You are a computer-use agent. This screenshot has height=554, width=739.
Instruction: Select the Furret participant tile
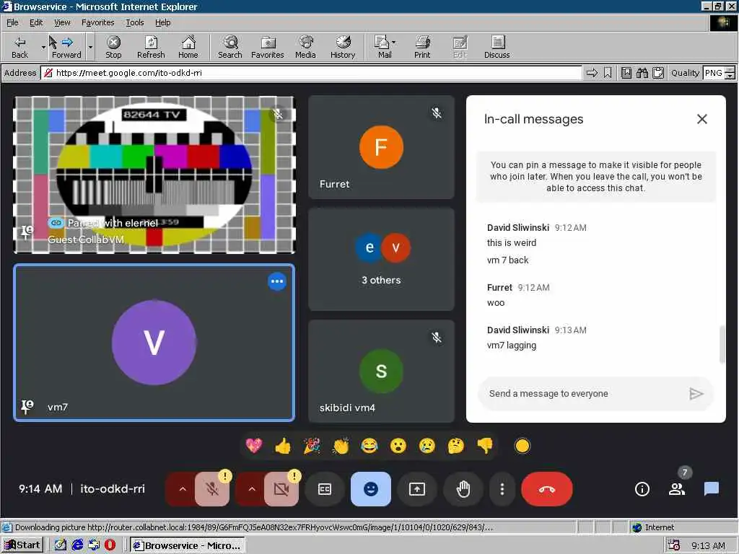(381, 147)
